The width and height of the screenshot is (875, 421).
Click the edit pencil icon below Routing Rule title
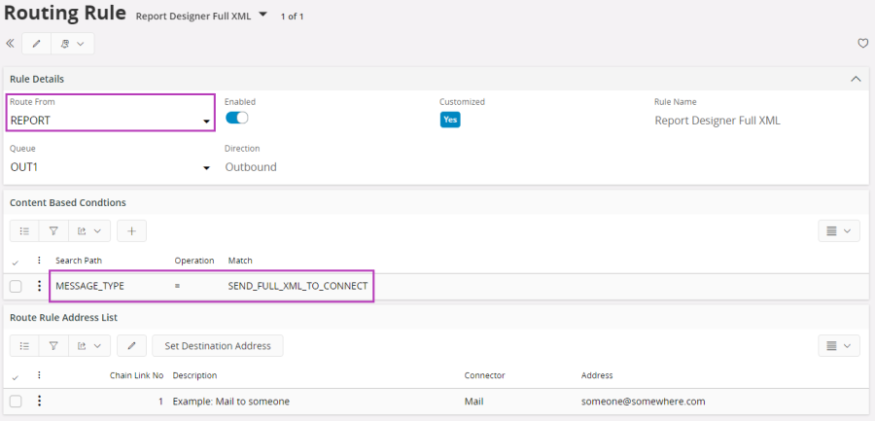[37, 44]
